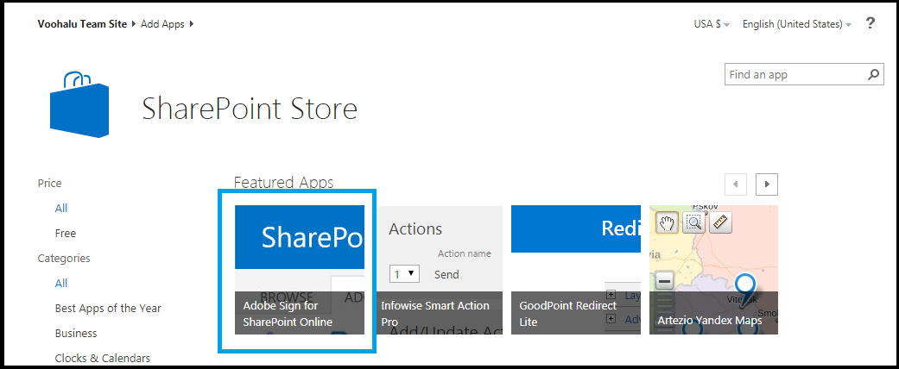Open Infowise Smart Action Pro app
Screen dimensions: 899x369
438,270
